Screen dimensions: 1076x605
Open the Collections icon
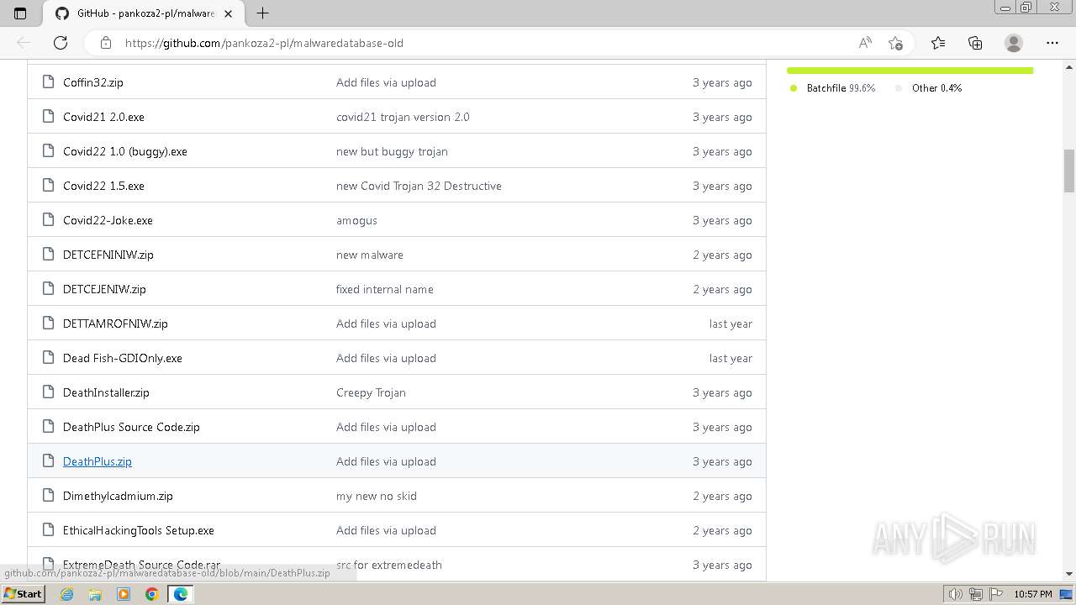pos(975,43)
